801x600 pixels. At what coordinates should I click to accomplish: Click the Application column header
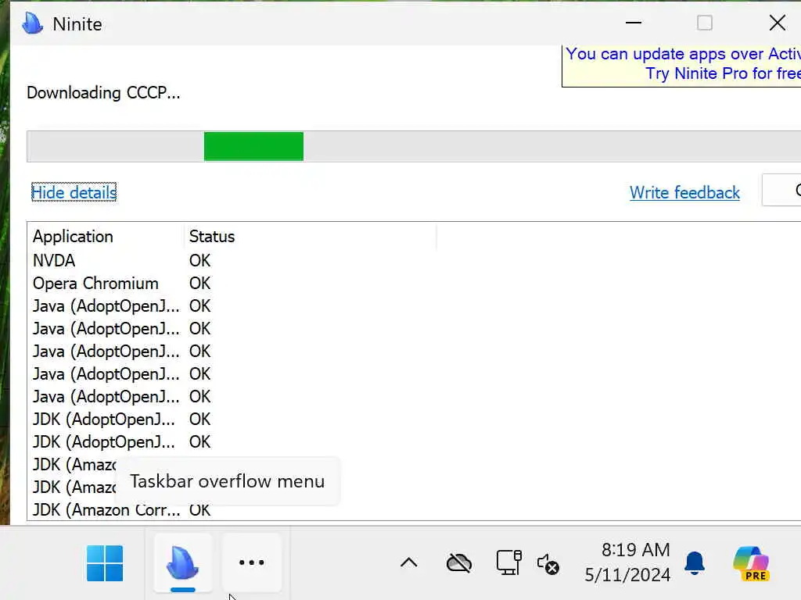click(106, 237)
